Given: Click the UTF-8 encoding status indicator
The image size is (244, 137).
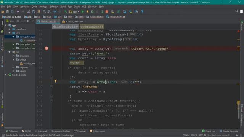Looking at the screenshot, I should (202, 135).
